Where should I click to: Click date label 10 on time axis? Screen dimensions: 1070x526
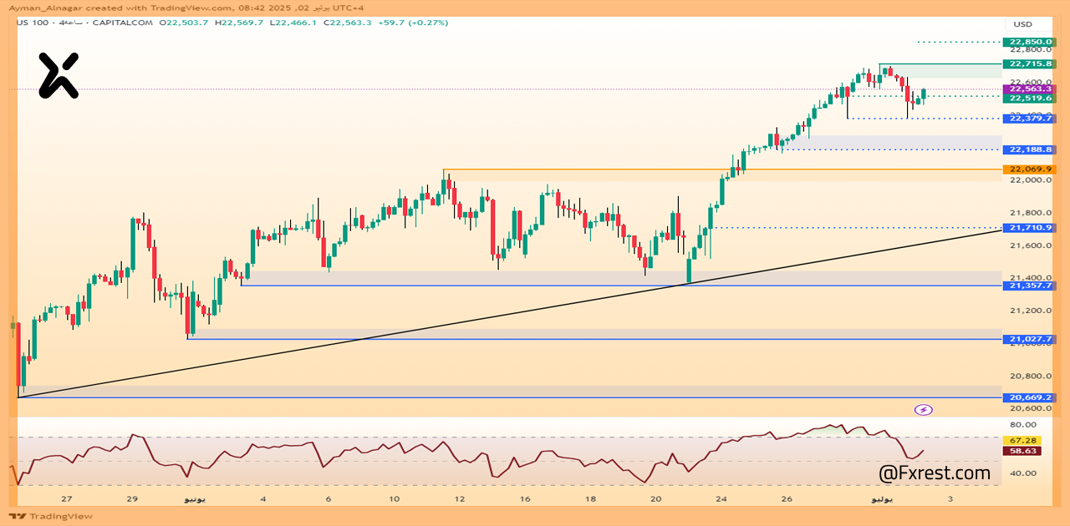pyautogui.click(x=395, y=498)
